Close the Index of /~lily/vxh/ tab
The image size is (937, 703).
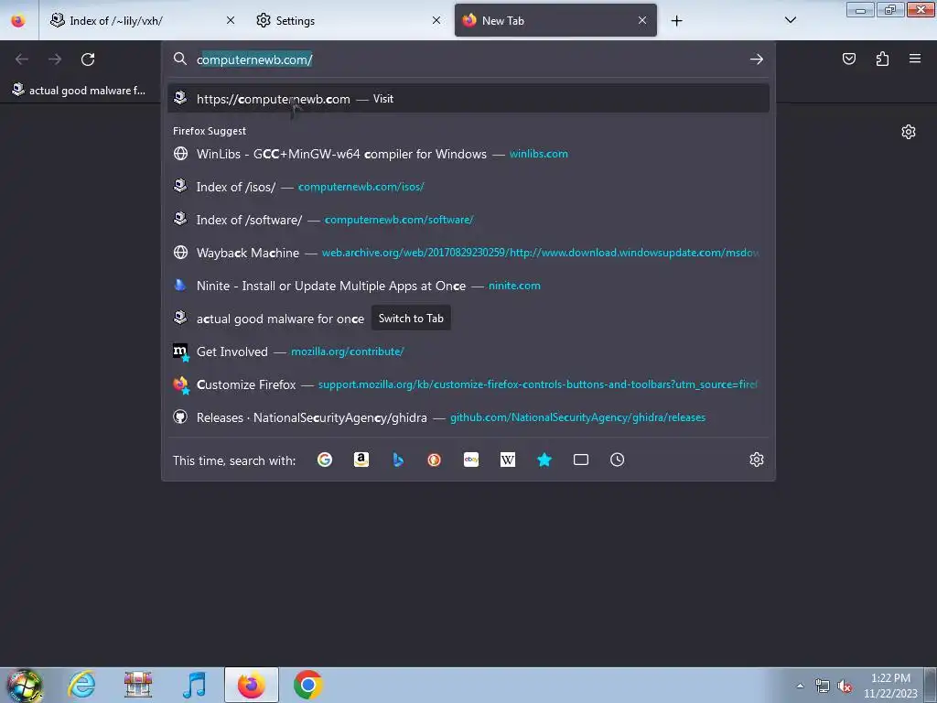coord(231,20)
